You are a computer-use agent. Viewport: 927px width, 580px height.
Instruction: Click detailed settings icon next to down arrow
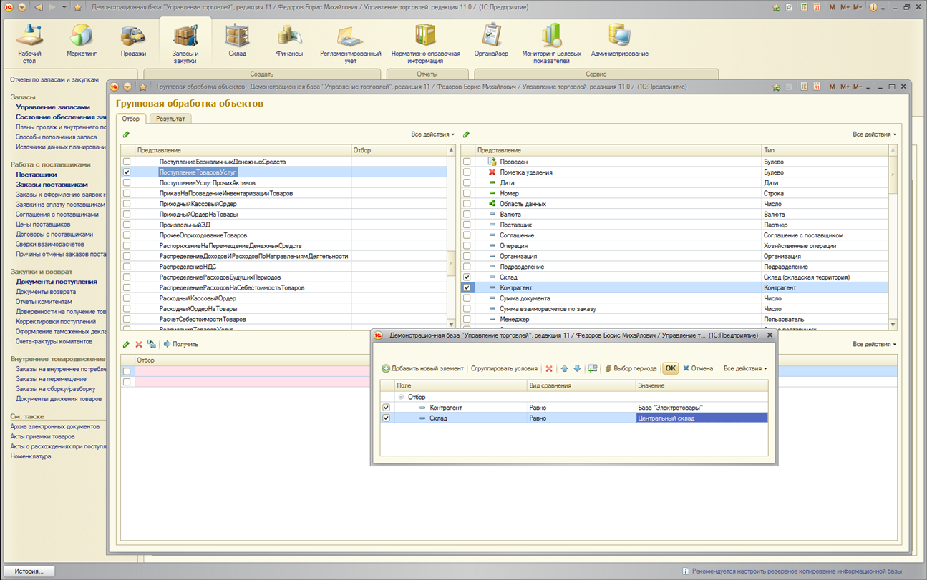pyautogui.click(x=592, y=368)
